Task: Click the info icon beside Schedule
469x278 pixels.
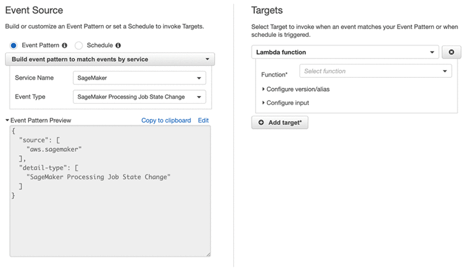Action: [118, 45]
